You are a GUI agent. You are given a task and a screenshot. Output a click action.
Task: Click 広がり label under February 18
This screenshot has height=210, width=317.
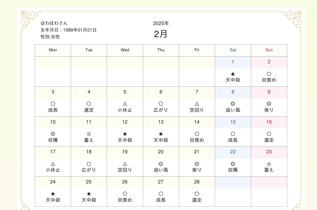(x=89, y=170)
